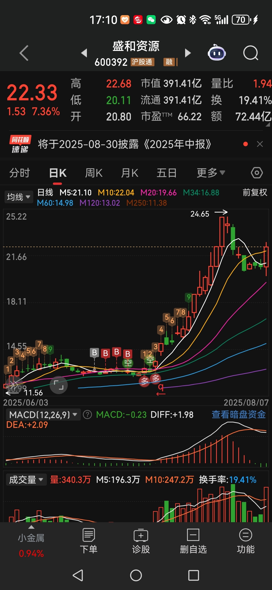Tap chart end date 2025/08/07

(246, 402)
